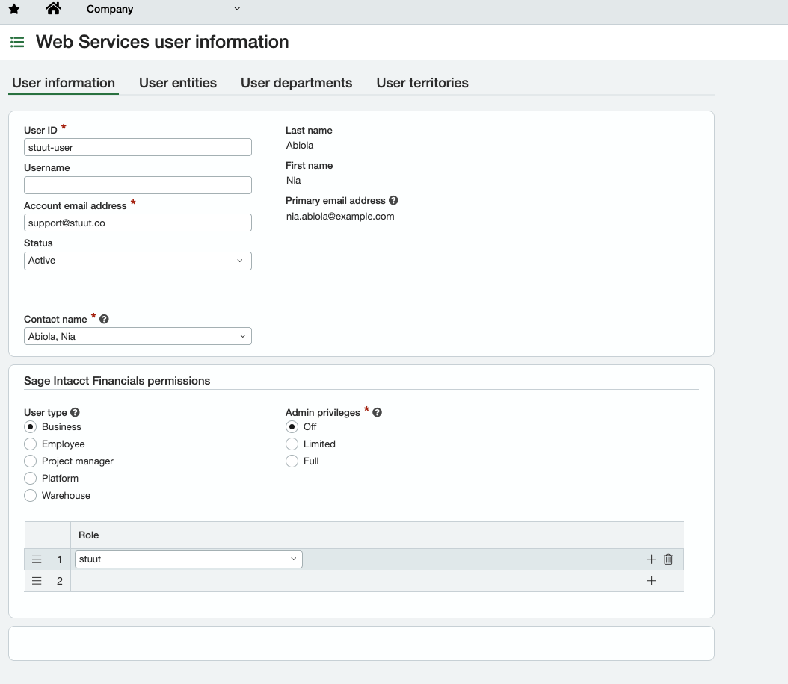The image size is (788, 684).
Task: Click the favorites star icon
Action: click(x=14, y=9)
